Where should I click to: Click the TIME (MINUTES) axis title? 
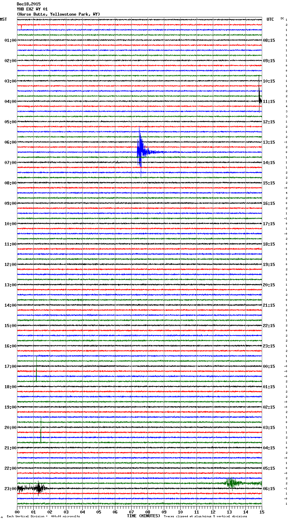coord(143,516)
